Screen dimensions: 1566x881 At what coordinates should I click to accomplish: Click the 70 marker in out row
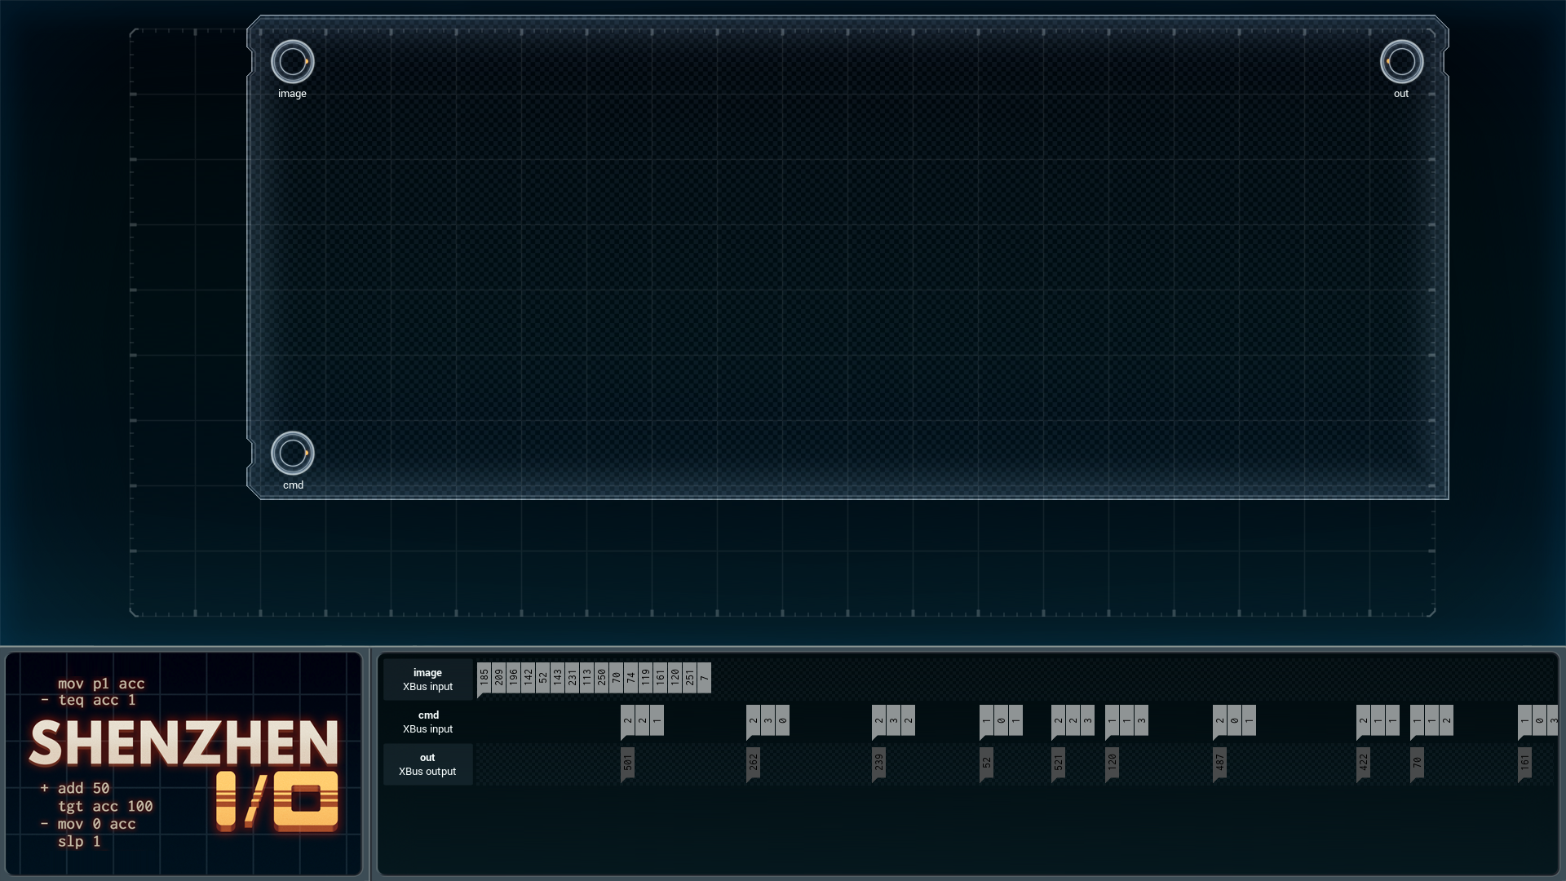1417,764
